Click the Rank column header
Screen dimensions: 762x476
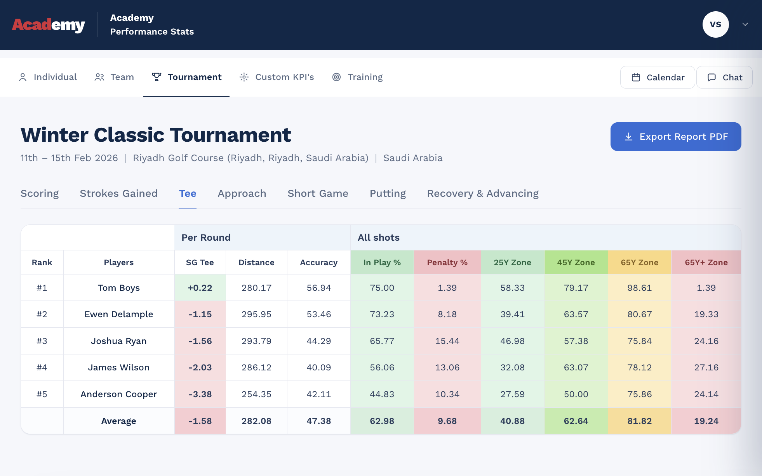(x=42, y=262)
